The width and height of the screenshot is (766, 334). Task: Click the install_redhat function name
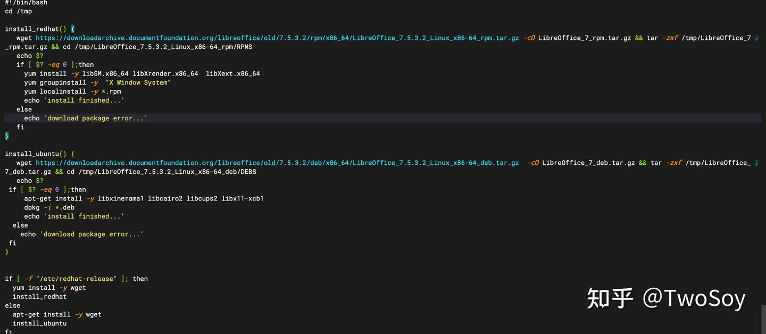coord(32,29)
